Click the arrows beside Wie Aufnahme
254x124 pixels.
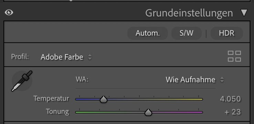(222, 80)
